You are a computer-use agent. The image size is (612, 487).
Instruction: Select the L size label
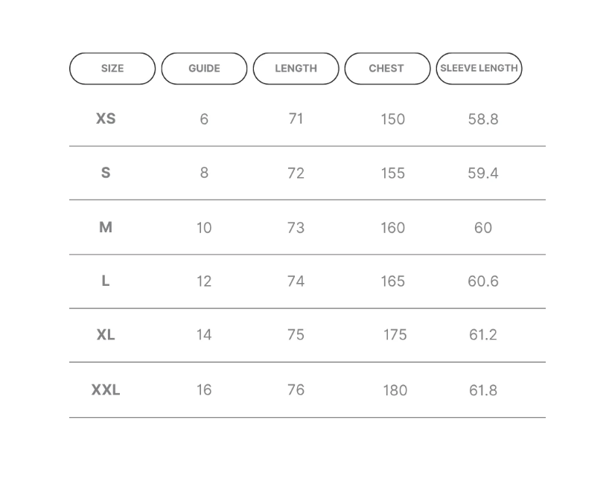coord(106,281)
